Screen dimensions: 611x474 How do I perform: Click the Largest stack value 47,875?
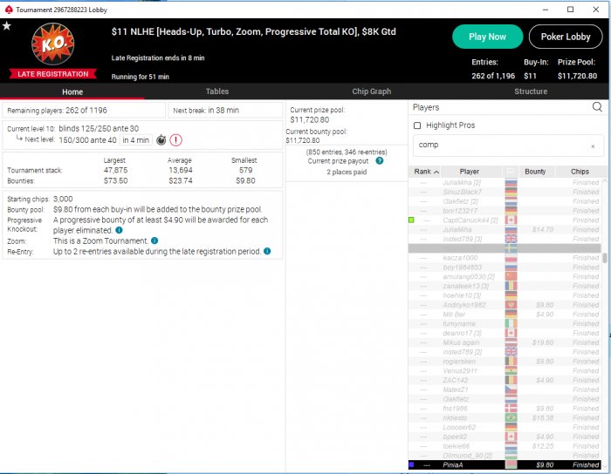[115, 170]
